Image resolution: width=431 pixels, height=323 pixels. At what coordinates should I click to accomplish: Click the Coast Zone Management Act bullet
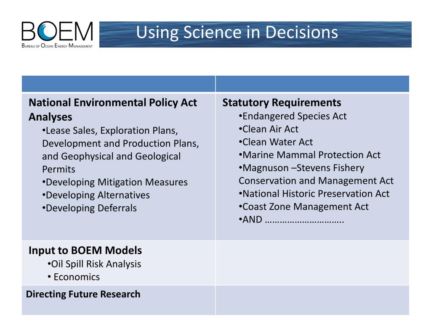point(303,207)
